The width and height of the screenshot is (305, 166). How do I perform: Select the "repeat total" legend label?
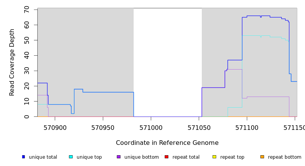186,157
